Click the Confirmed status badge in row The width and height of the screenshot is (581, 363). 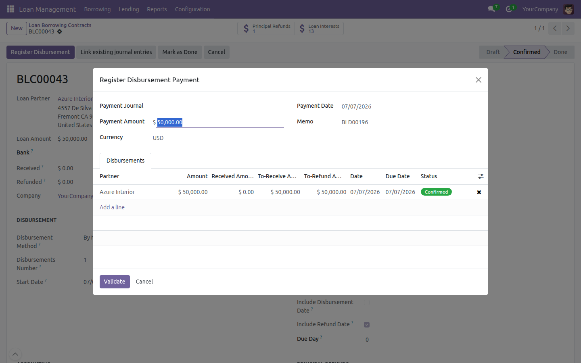coord(436,192)
